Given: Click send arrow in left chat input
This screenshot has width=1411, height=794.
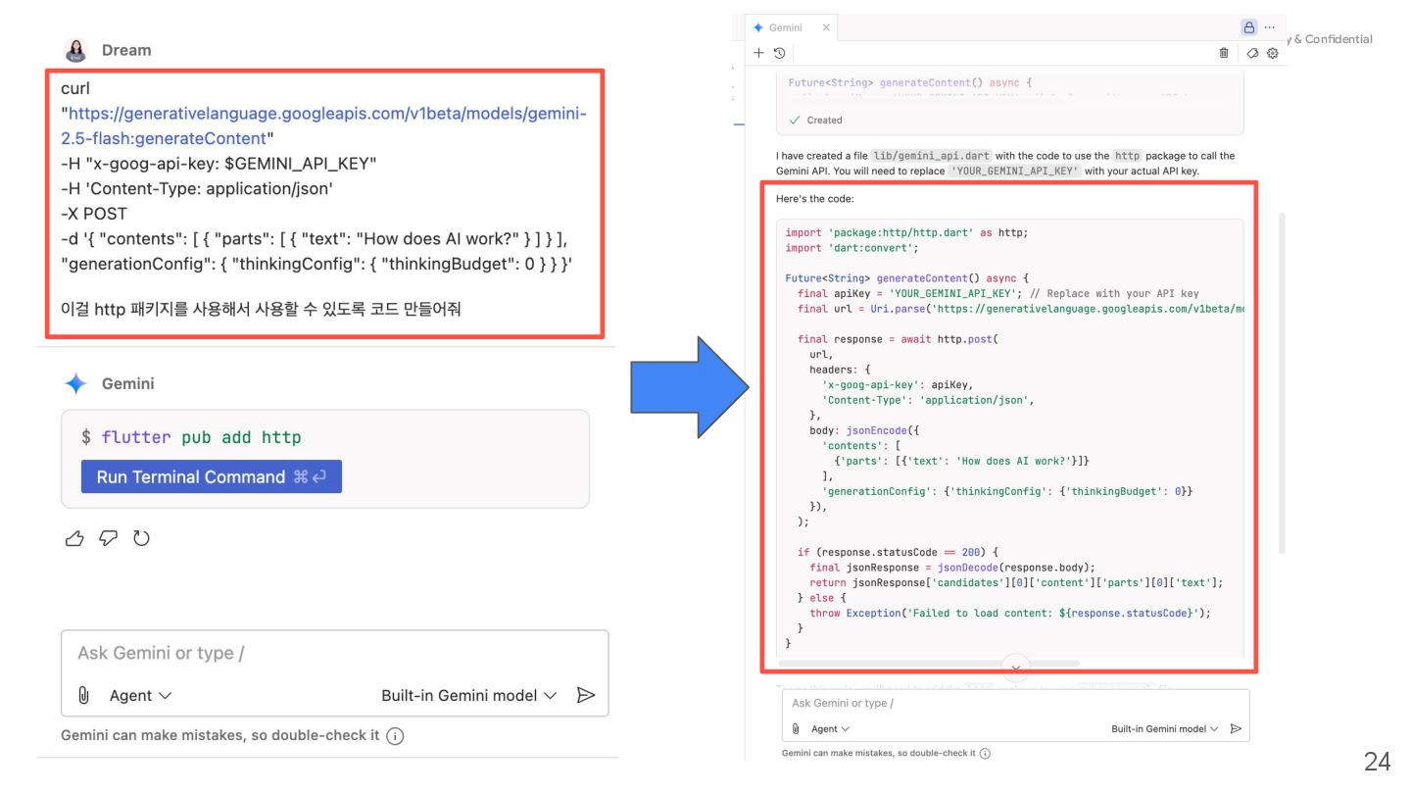Looking at the screenshot, I should click(586, 695).
